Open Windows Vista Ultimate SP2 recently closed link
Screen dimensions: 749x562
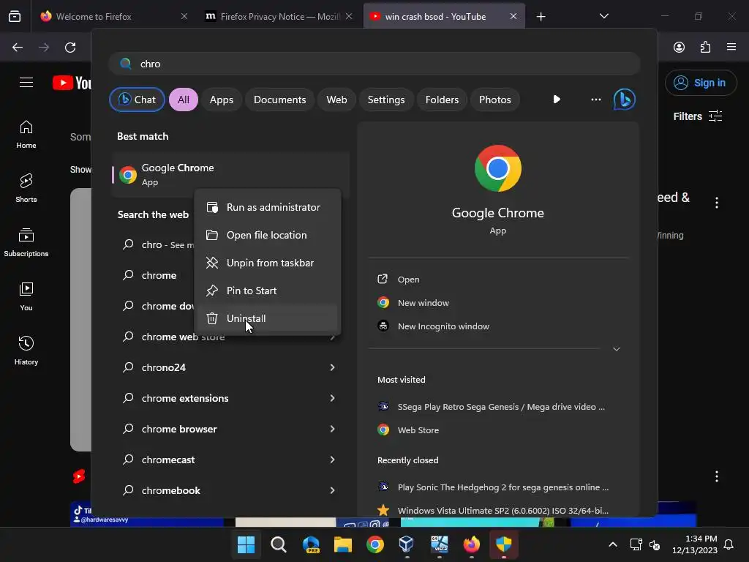(503, 510)
